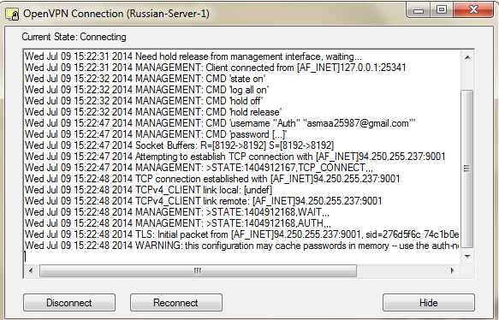
Task: Click horizontal scrollbar track right of thumb
Action: click(401, 270)
